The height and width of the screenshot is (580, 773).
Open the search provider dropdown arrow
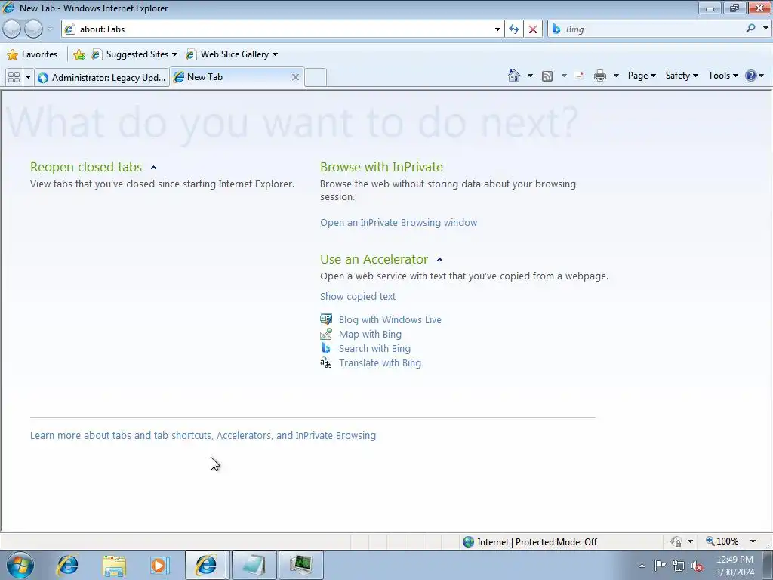click(x=765, y=29)
